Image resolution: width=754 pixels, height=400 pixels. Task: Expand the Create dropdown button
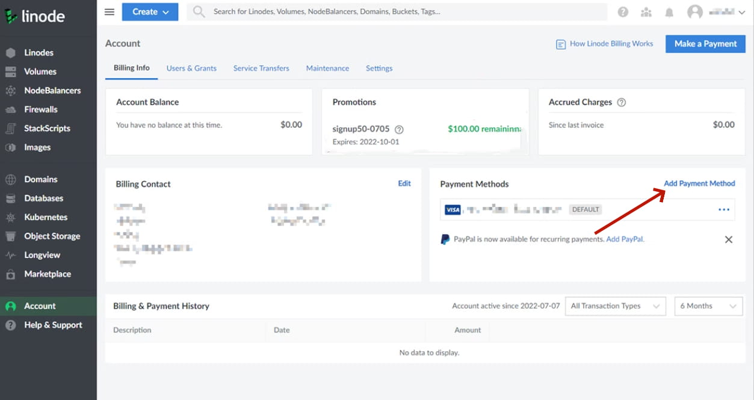(x=150, y=12)
